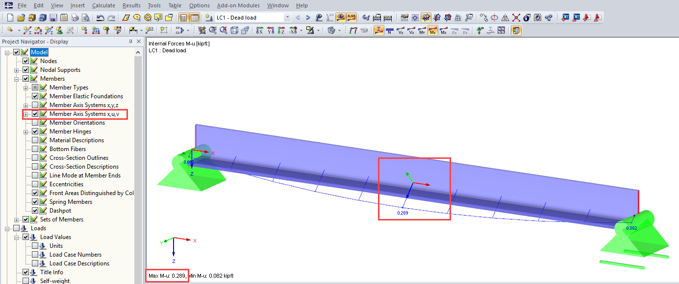The width and height of the screenshot is (679, 284).
Task: Toggle the Nodes checkbox
Action: pos(25,61)
